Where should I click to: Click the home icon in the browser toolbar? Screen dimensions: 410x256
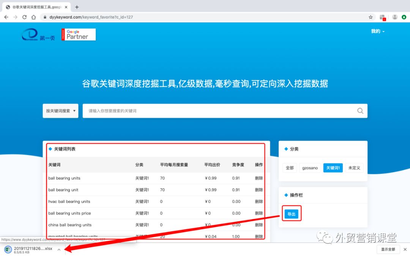(33, 17)
